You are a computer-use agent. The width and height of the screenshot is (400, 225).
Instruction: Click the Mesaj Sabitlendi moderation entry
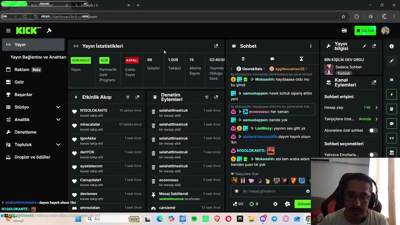click(186, 196)
